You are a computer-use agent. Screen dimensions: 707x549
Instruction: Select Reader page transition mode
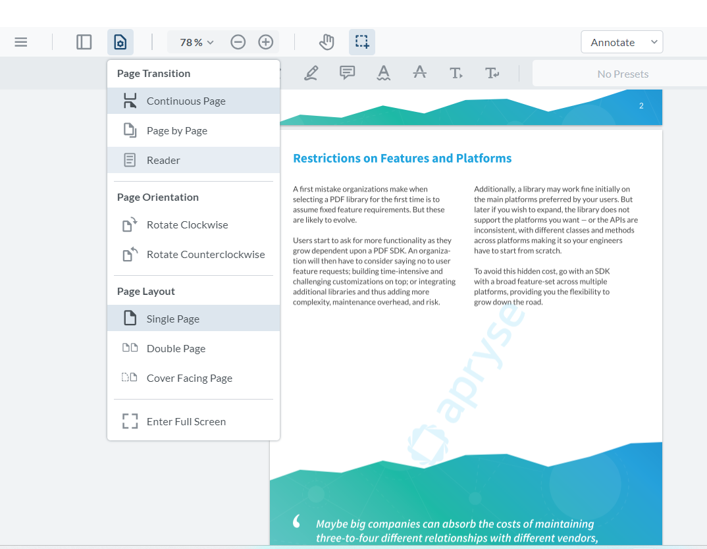(x=163, y=160)
